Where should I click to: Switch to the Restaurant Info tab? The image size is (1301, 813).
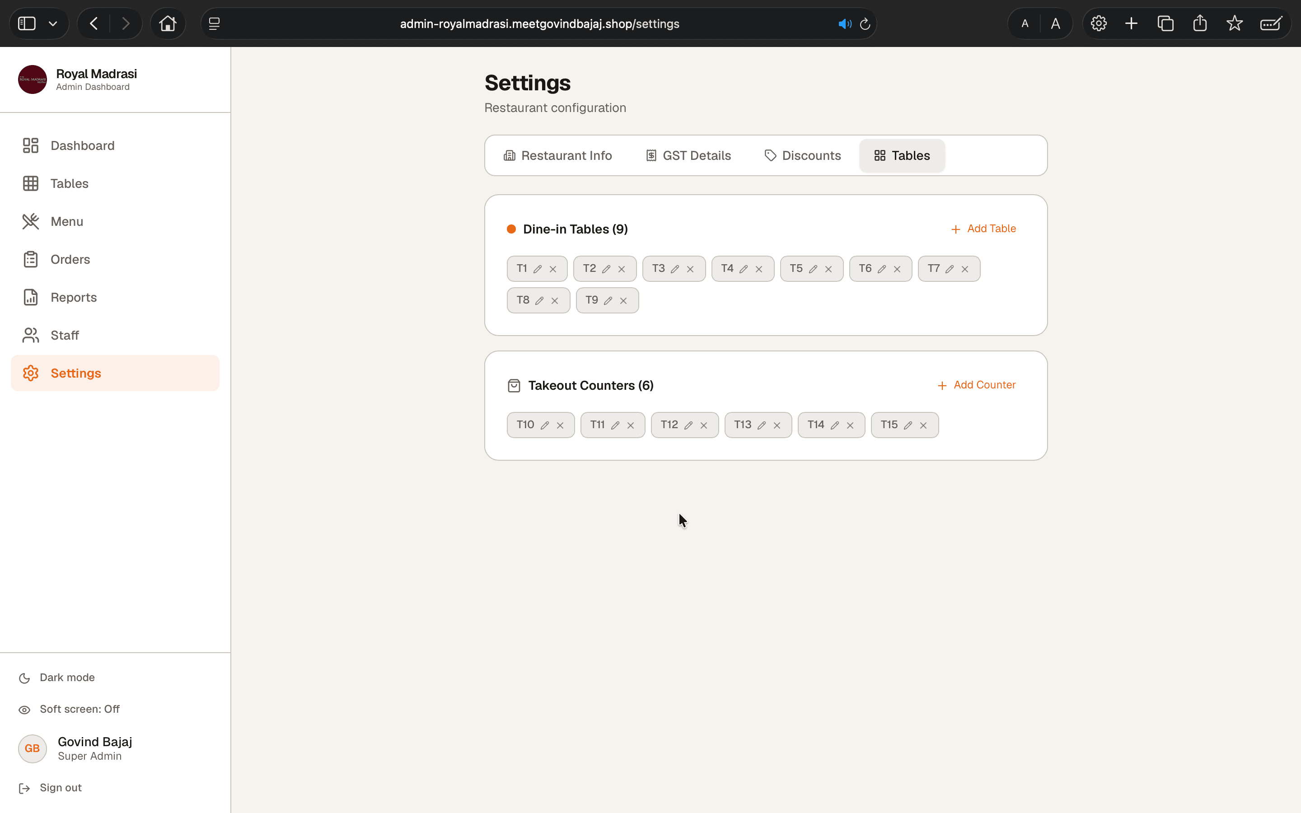(557, 155)
